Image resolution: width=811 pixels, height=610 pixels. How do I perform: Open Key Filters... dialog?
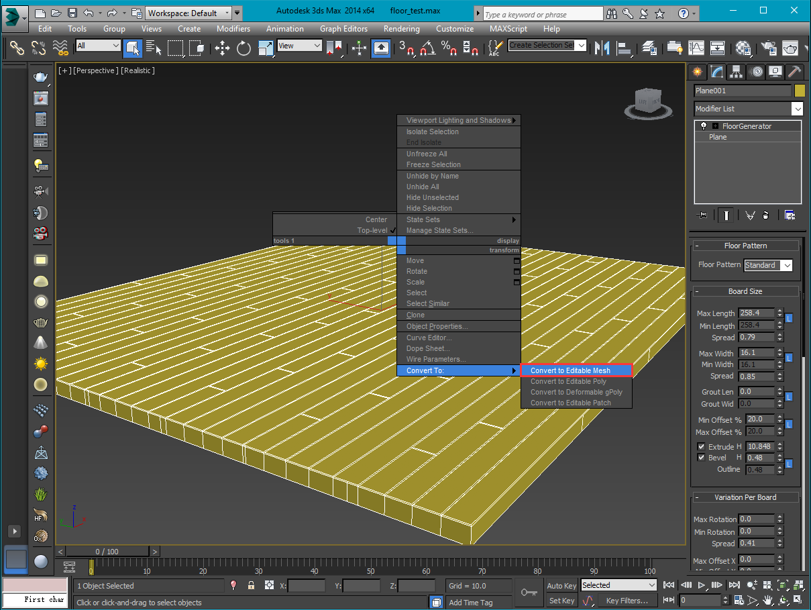(628, 601)
